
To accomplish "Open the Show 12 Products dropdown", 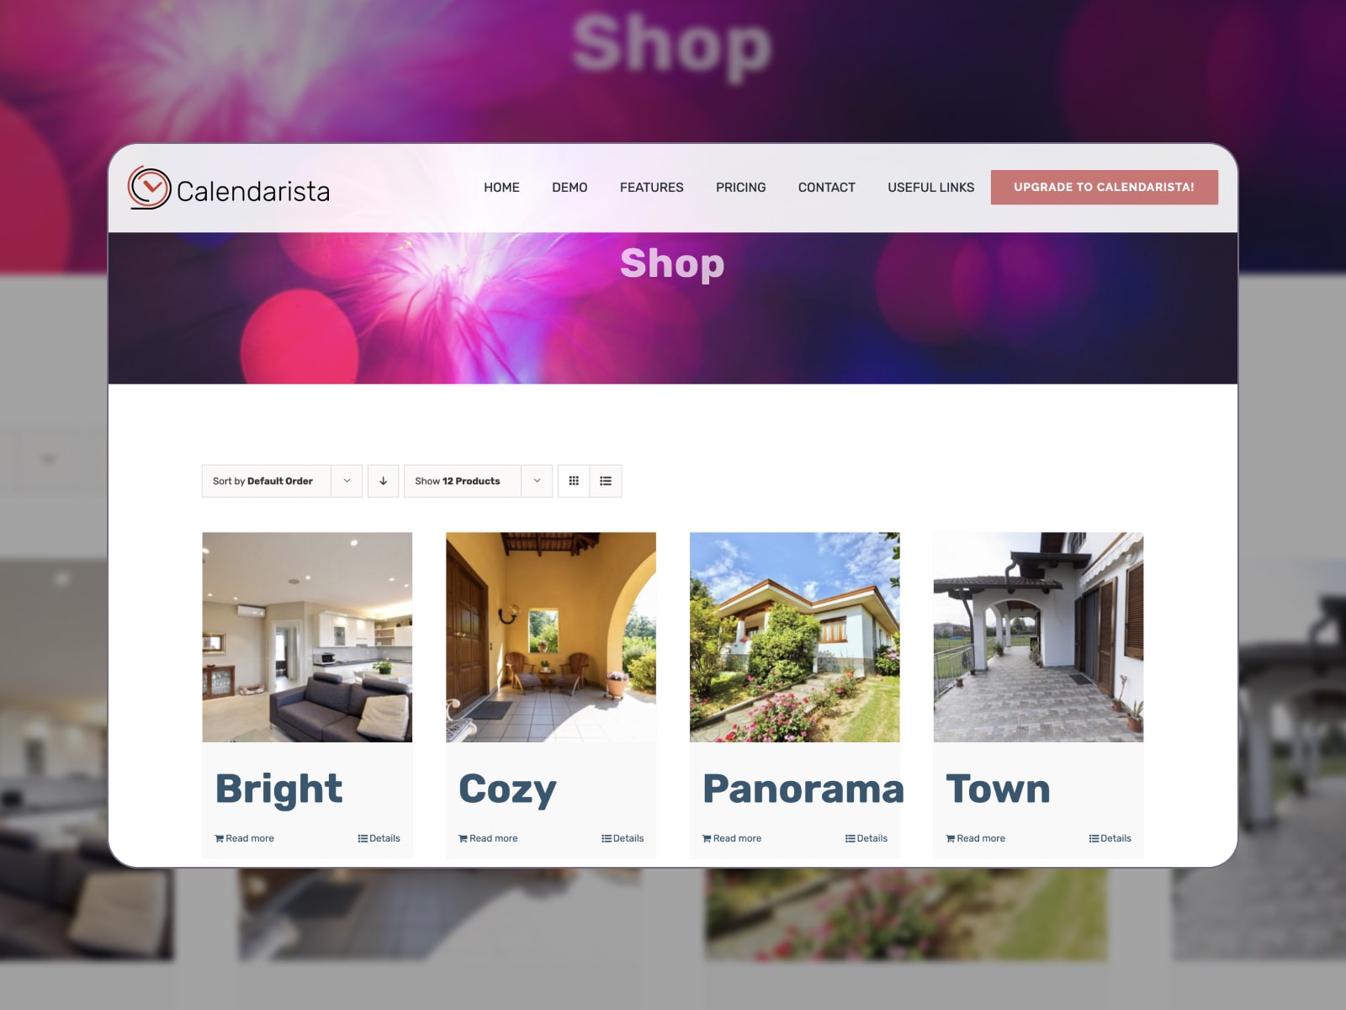I will click(478, 481).
